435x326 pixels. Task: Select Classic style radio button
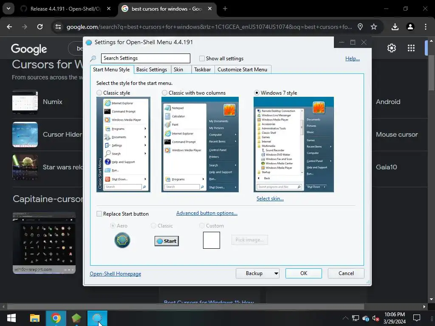coord(99,93)
